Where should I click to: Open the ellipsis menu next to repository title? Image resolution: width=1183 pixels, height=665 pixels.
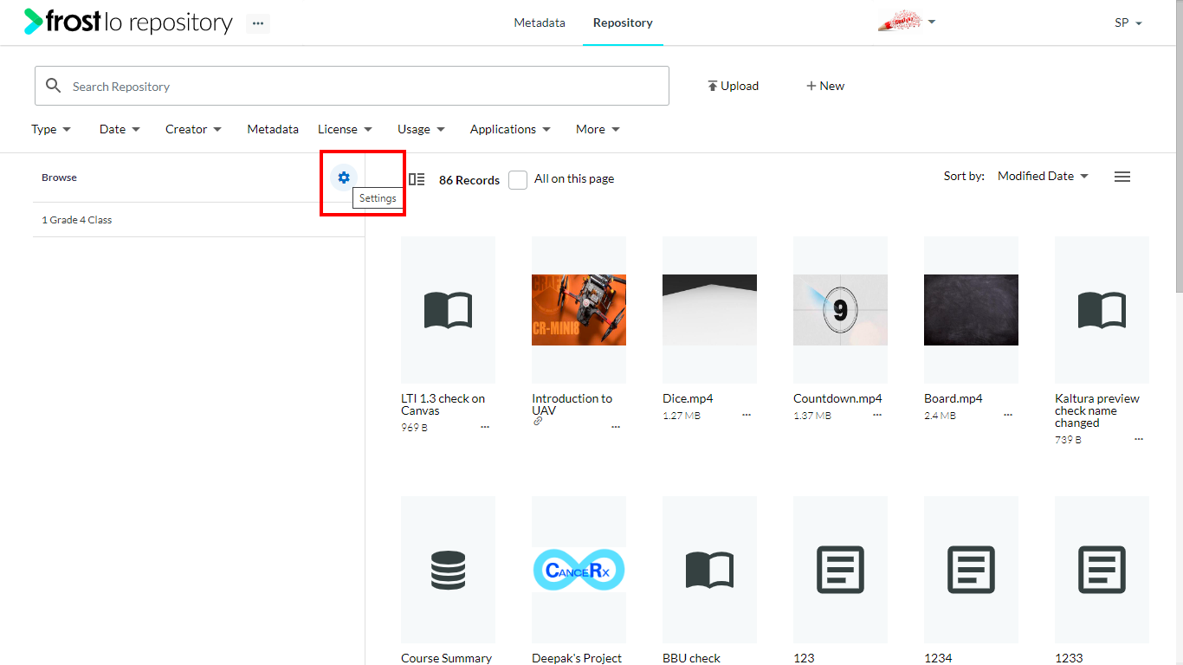click(258, 23)
